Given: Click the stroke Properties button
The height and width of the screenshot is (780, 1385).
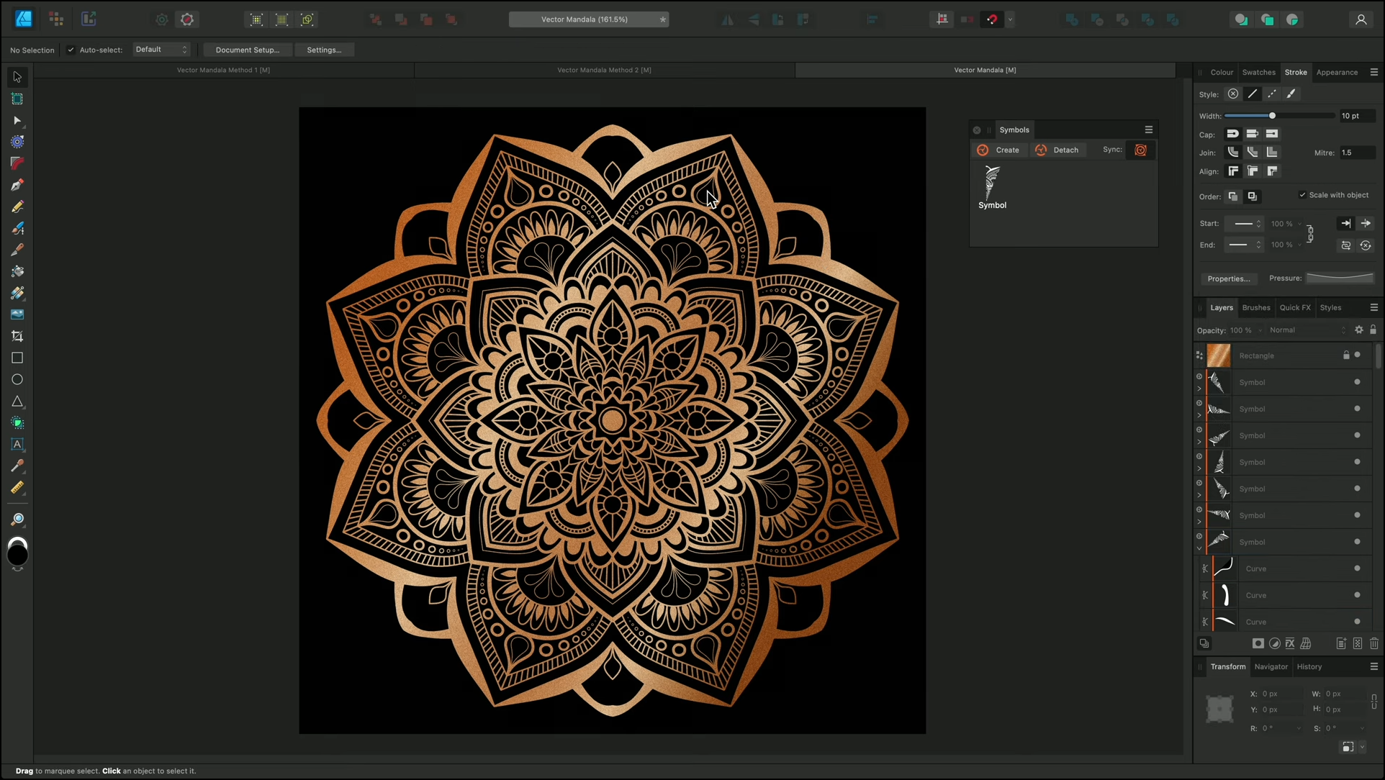Looking at the screenshot, I should (x=1228, y=278).
